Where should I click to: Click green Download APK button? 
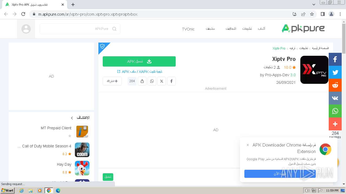(139, 61)
